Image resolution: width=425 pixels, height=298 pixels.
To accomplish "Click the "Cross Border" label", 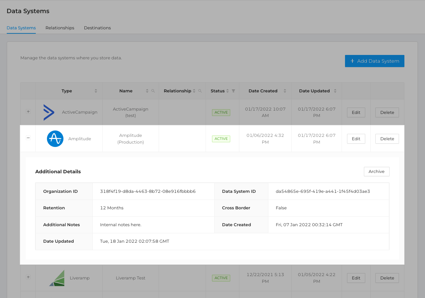I will pyautogui.click(x=236, y=208).
